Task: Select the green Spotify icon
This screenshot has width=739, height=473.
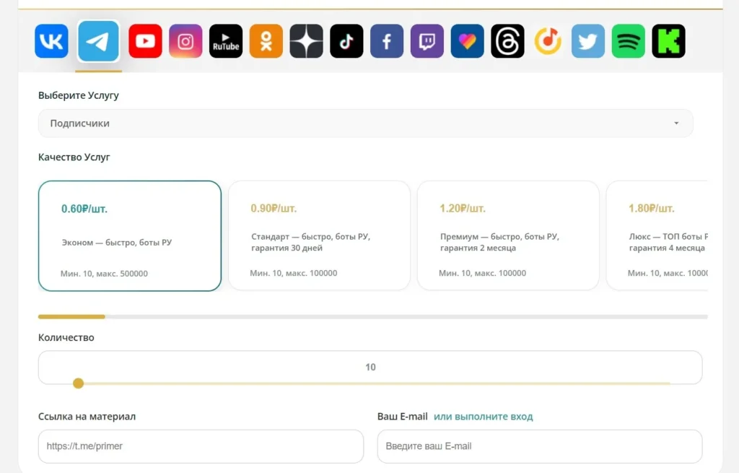Action: pyautogui.click(x=629, y=41)
